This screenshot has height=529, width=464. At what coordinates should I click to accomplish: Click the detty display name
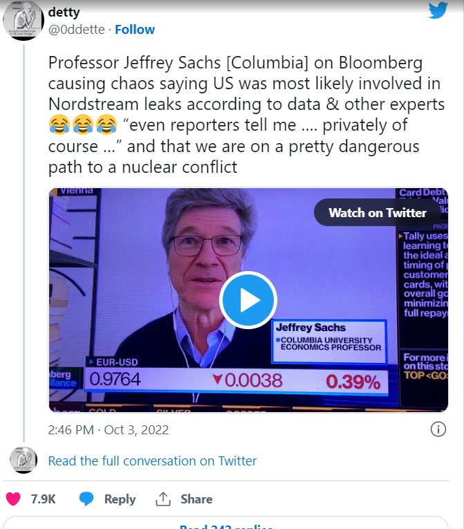(64, 12)
